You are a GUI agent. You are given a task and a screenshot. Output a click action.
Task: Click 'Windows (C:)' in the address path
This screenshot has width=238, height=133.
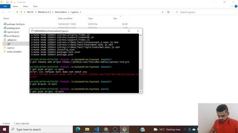[x=44, y=12]
